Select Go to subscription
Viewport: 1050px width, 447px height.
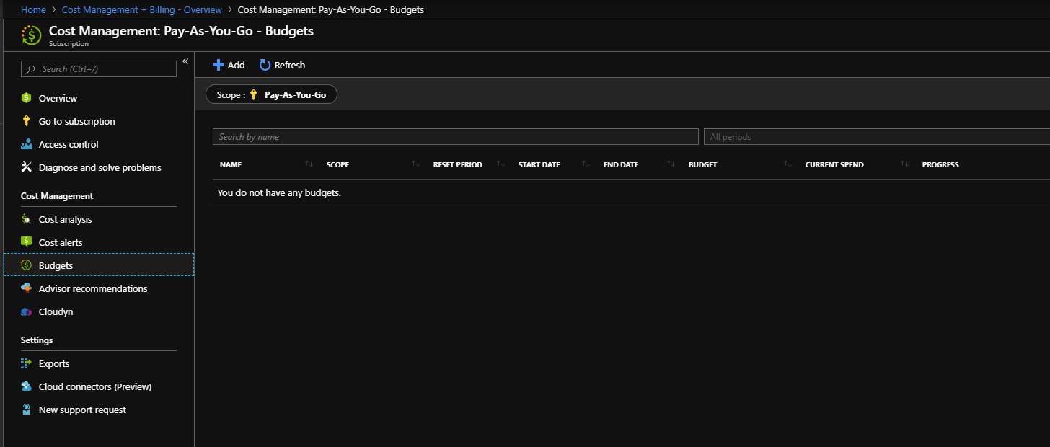[x=76, y=120]
